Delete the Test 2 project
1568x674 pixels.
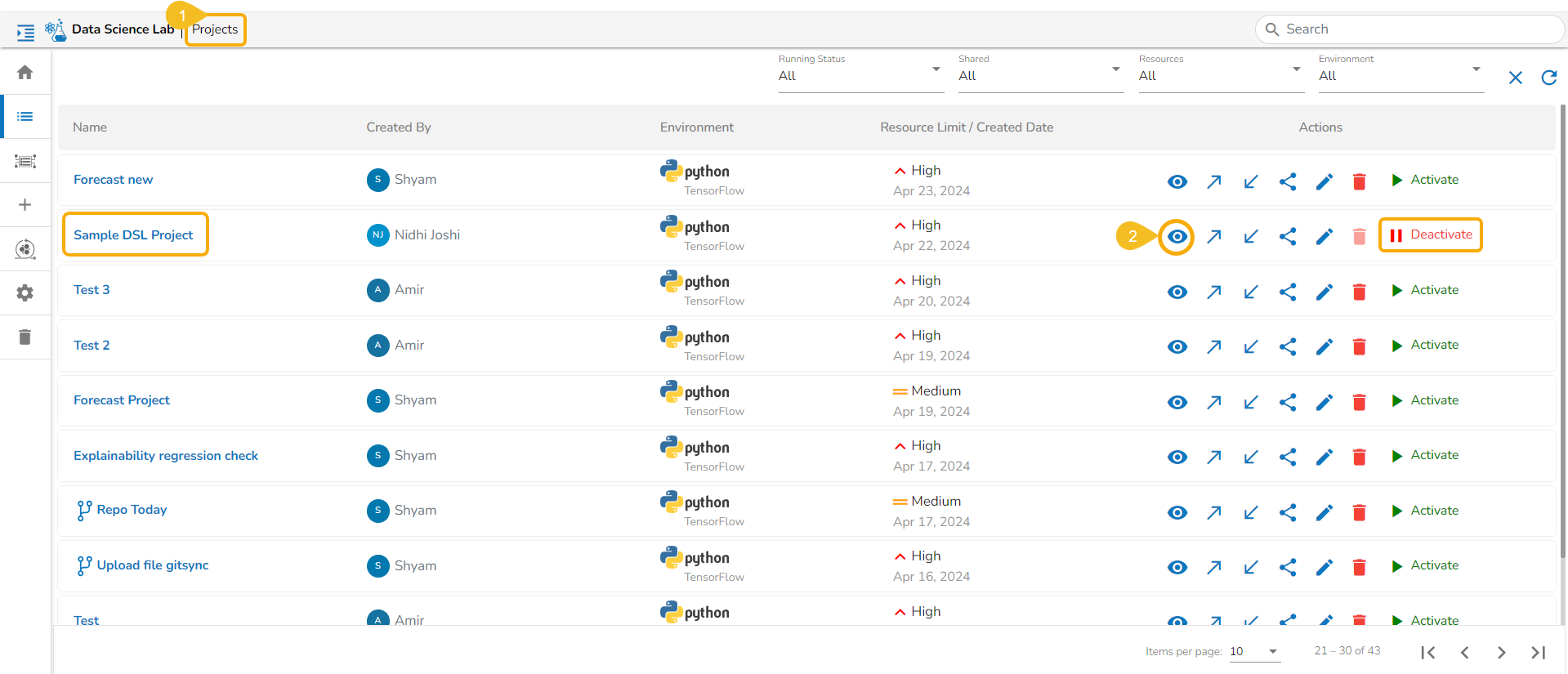point(1359,347)
